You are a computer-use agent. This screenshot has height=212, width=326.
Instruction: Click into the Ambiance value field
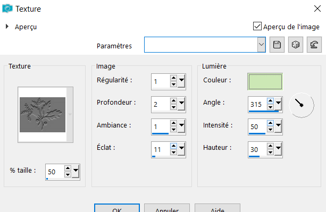161,126
